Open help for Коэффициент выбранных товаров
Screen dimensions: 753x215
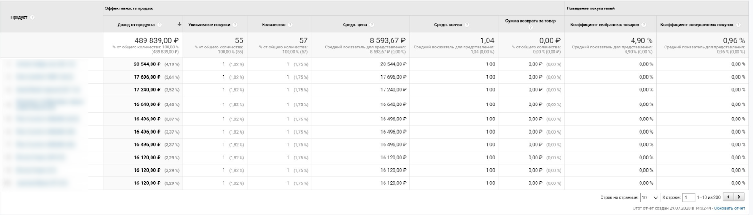pos(644,25)
